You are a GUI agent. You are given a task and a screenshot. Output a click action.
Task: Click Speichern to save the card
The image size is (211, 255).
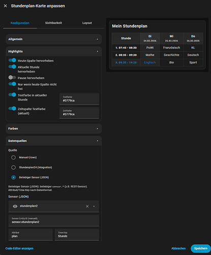click(x=201, y=248)
